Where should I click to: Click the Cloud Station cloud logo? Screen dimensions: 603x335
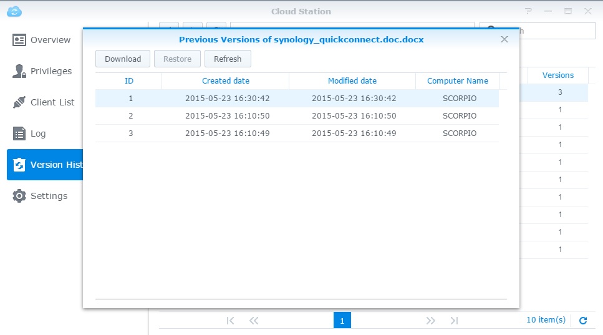click(14, 11)
